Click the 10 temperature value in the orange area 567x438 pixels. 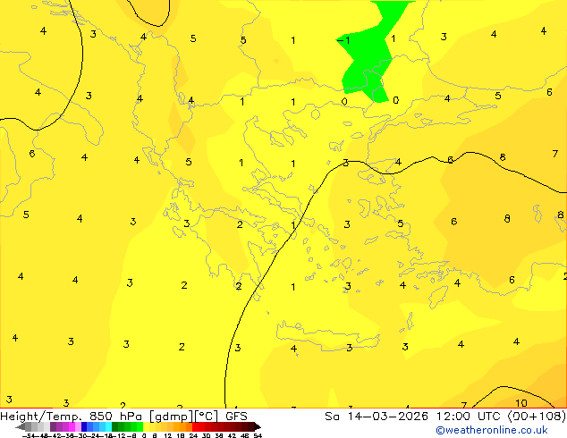pyautogui.click(x=521, y=403)
